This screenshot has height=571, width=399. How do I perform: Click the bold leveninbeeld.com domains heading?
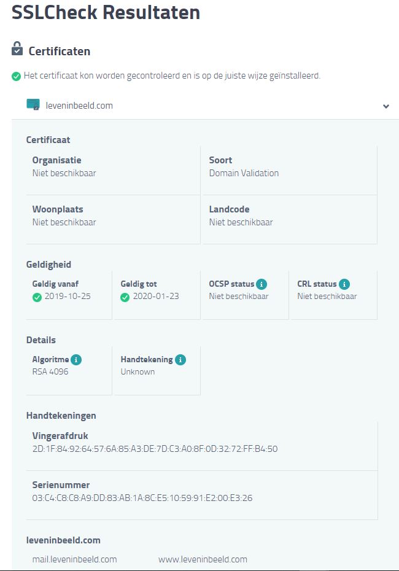pos(63,540)
